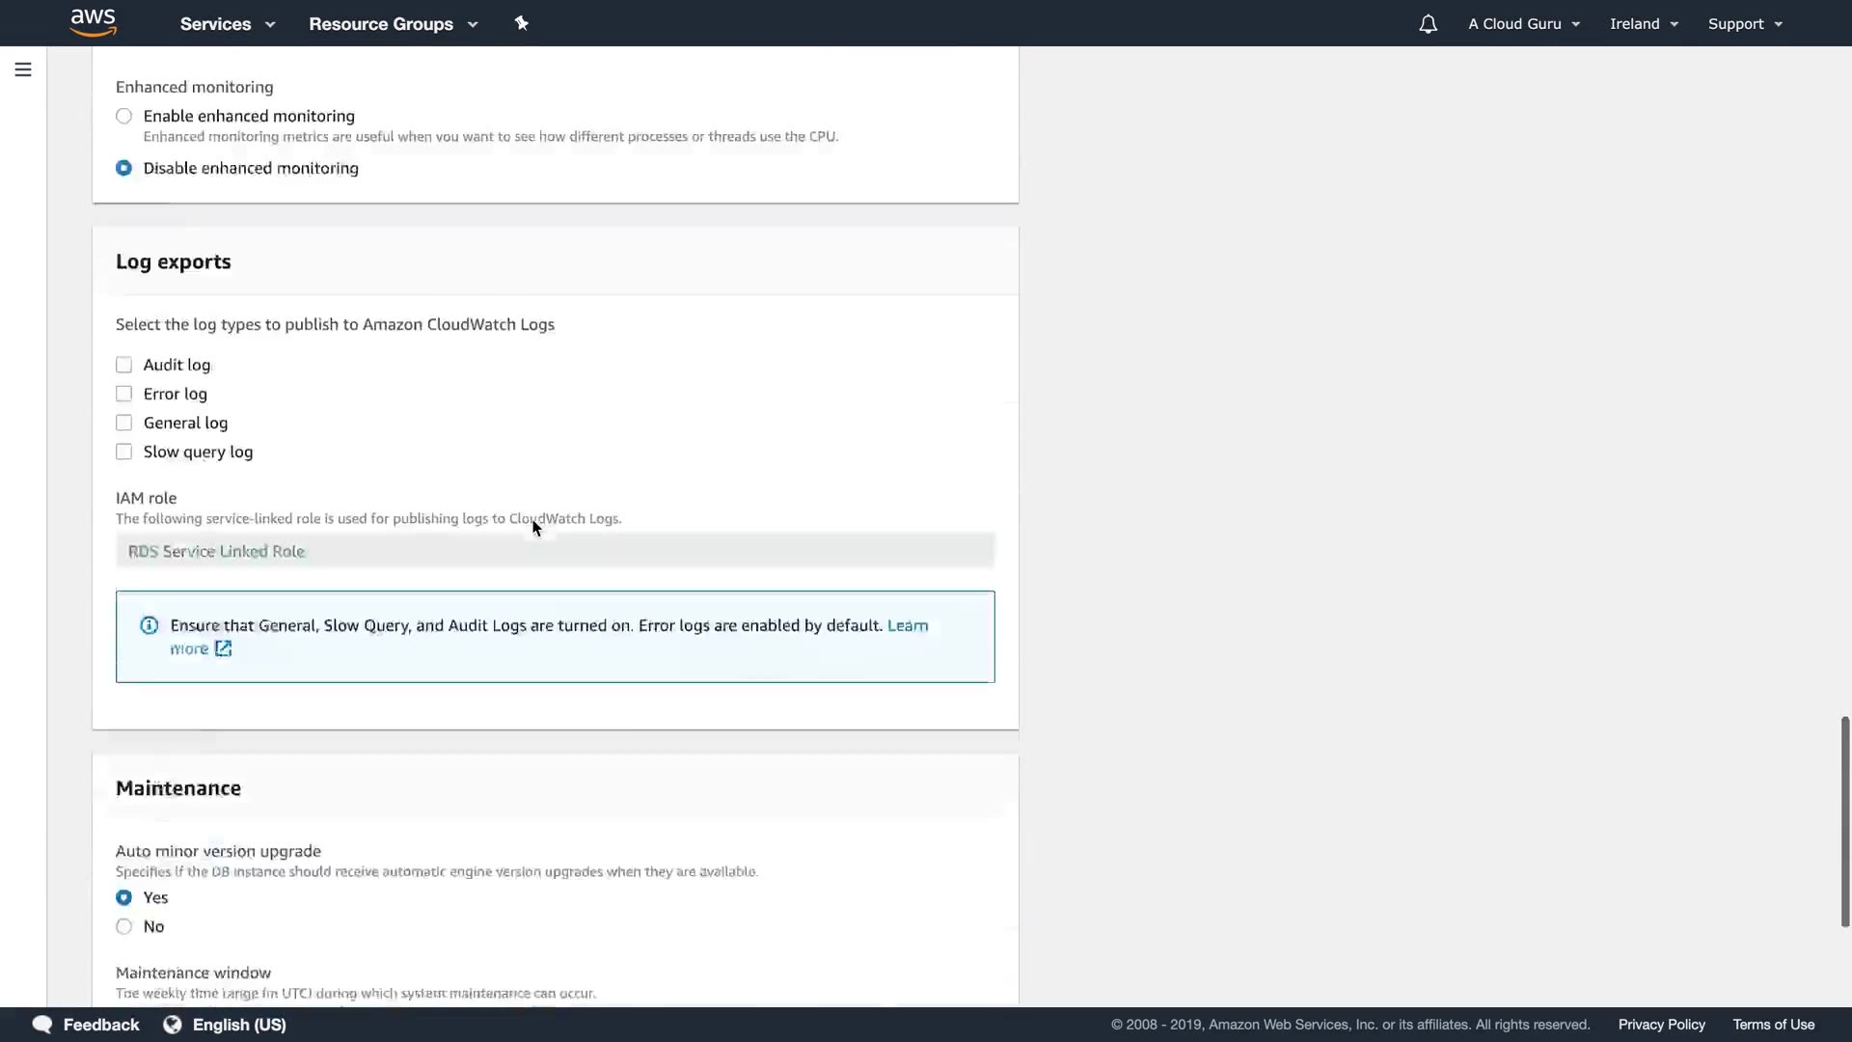This screenshot has height=1042, width=1852.
Task: Open the Privacy Policy link
Action: [x=1661, y=1025]
